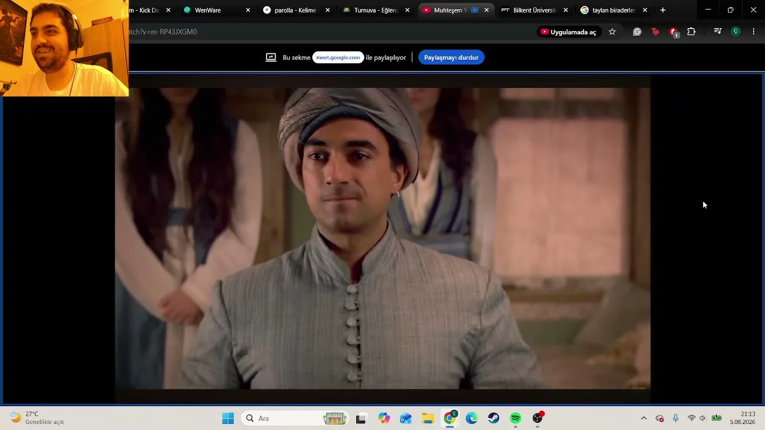Click the meet.google.com chip in the sharing bar
Screen dimensions: 765x430
[338, 57]
